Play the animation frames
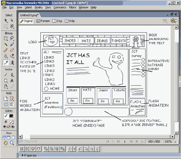This screenshot has width=181, height=159. [113, 141]
